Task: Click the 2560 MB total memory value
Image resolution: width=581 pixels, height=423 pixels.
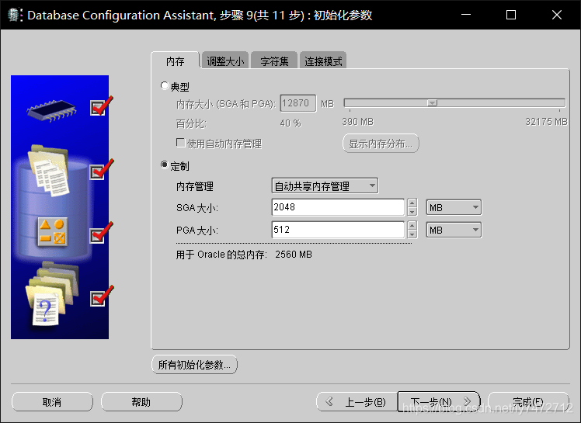Action: (x=294, y=255)
